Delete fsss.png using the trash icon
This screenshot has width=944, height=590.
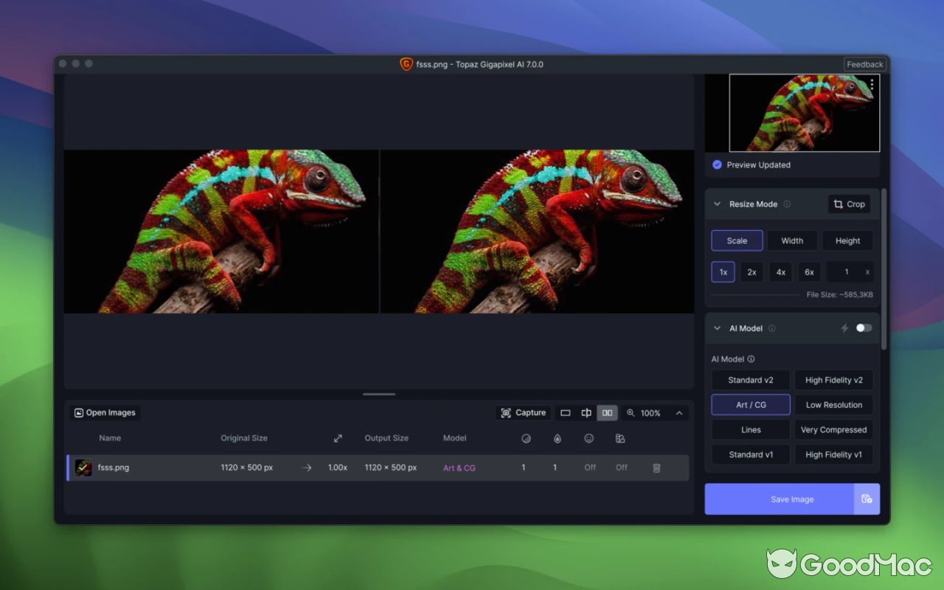[x=656, y=468]
